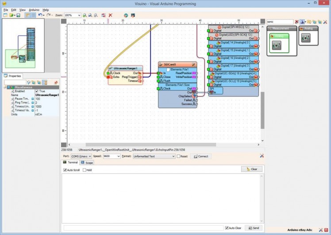The image size is (331, 235).
Task: Open serial port settings tools icon
Action: click(262, 156)
